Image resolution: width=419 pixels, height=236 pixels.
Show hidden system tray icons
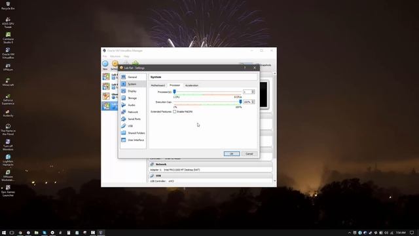point(349,233)
